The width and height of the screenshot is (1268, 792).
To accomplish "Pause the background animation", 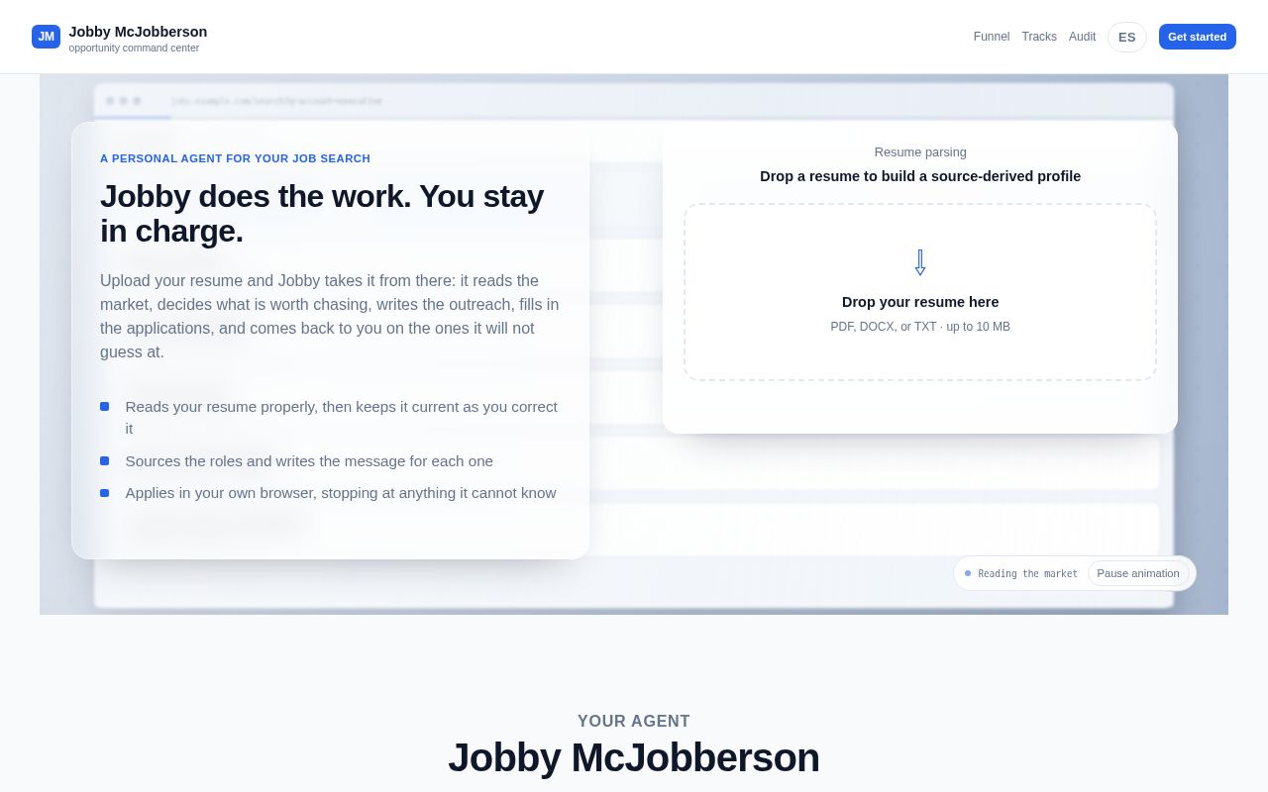I will [x=1138, y=573].
